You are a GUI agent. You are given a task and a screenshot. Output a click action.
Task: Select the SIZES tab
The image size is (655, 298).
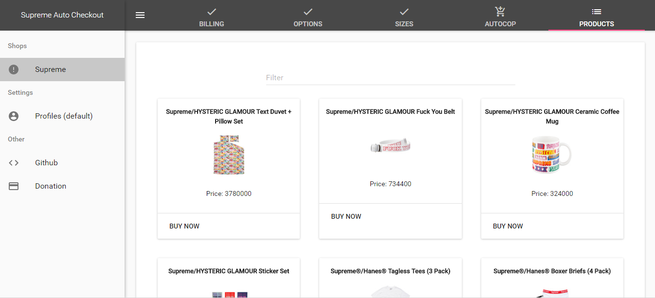coord(404,16)
